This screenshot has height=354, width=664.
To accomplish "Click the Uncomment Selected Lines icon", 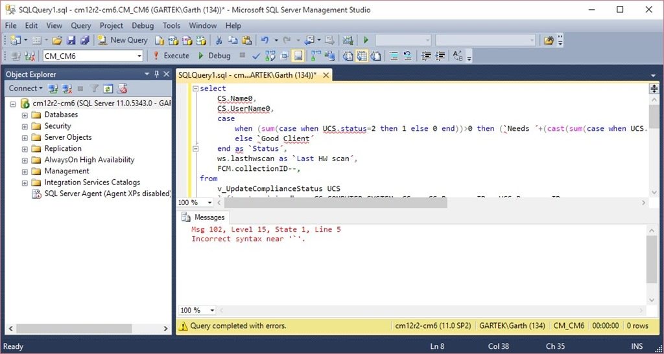I will (407, 56).
